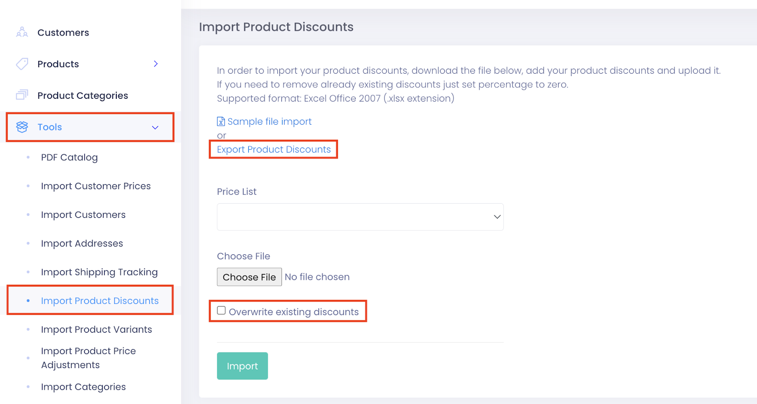
Task: Click the Product Categories stacked-windows icon
Action: (x=22, y=95)
